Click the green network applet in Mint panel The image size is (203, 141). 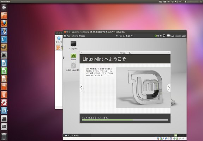point(156,36)
